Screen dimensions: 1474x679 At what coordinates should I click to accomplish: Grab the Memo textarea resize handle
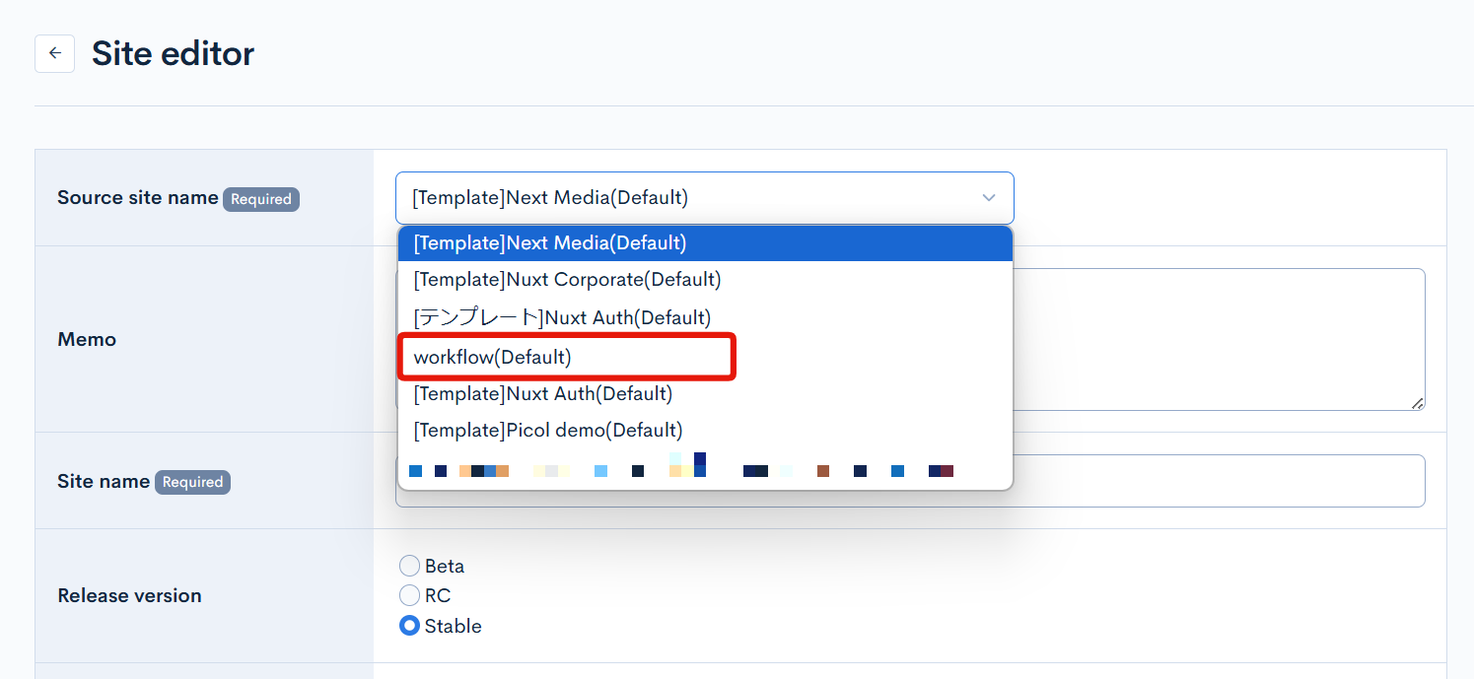click(1417, 403)
